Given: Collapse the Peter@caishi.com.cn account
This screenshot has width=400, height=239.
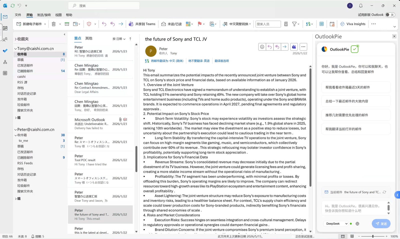Looking at the screenshot, I should click(x=15, y=130).
